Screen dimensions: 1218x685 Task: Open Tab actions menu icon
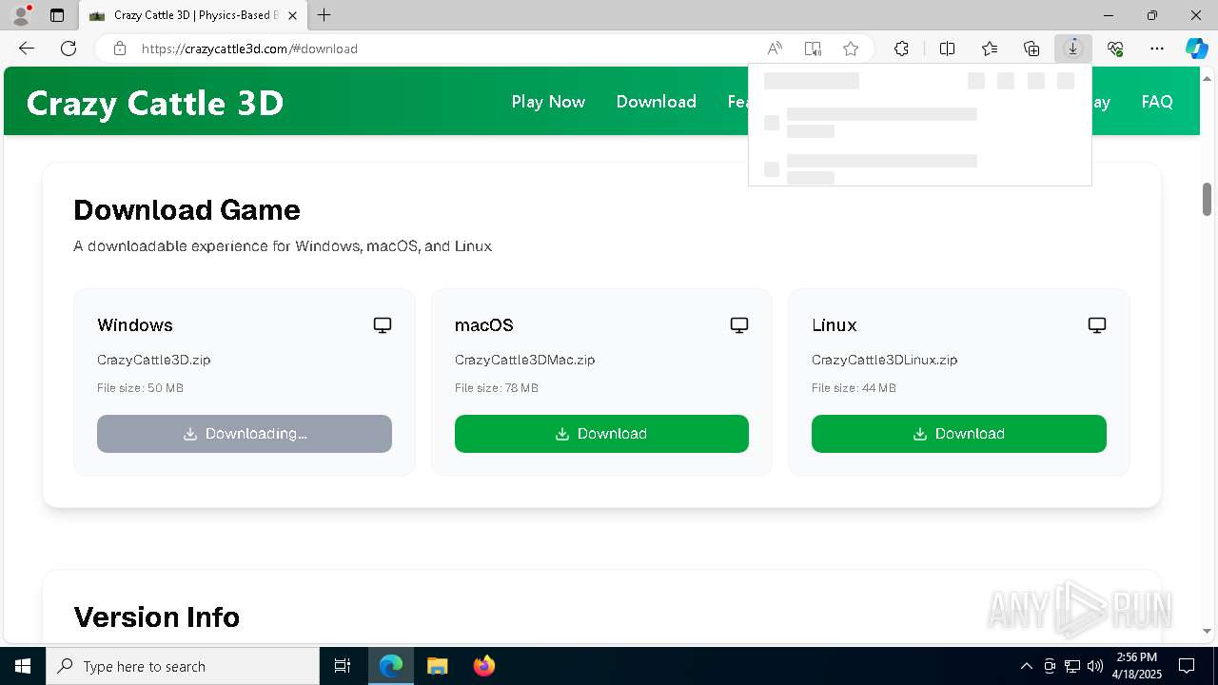click(57, 15)
